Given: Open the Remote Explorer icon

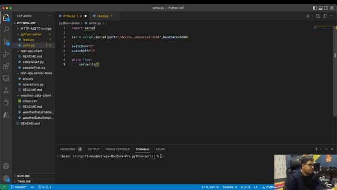Looking at the screenshot, I should coord(6,79).
